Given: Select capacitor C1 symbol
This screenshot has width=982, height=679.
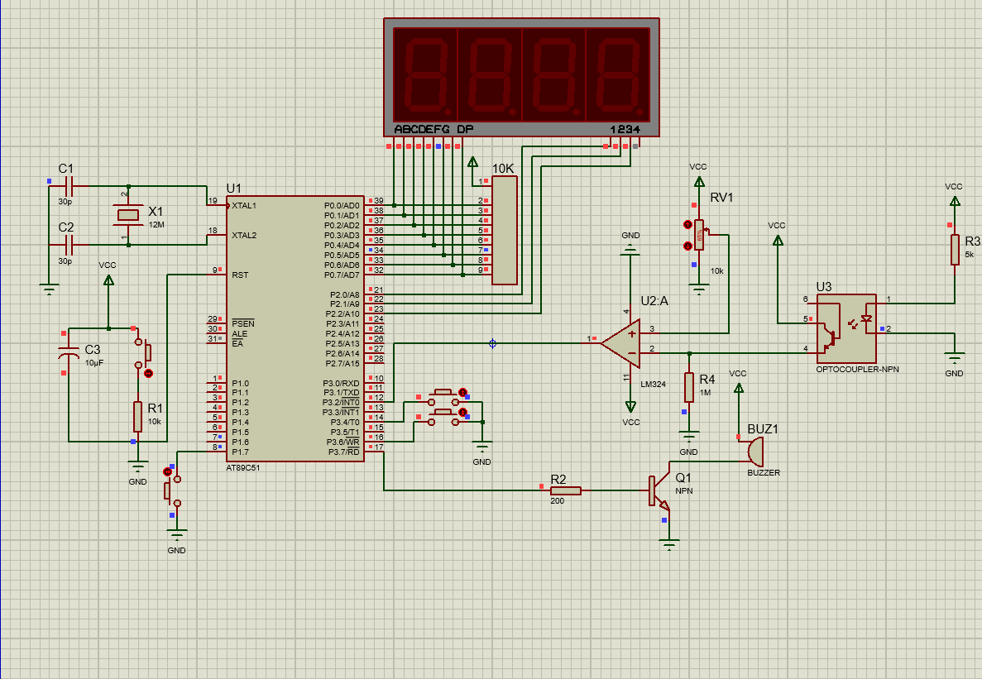Looking at the screenshot, I should [x=69, y=186].
